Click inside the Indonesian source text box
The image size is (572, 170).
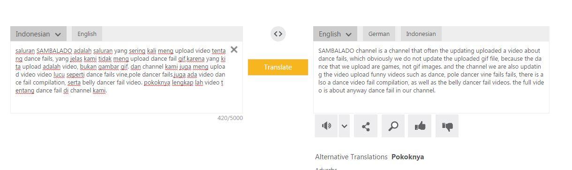click(x=127, y=77)
